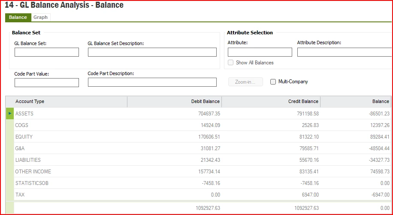
Task: Toggle the Multi-Company checkbox
Action: [273, 82]
